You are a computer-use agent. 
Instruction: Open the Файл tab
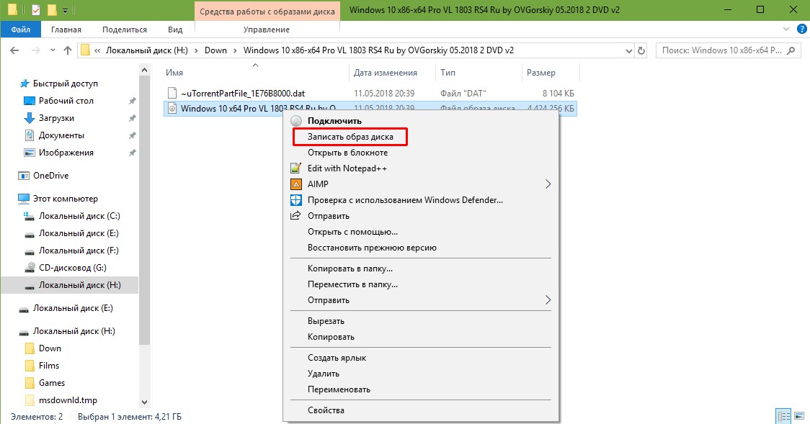(x=21, y=30)
